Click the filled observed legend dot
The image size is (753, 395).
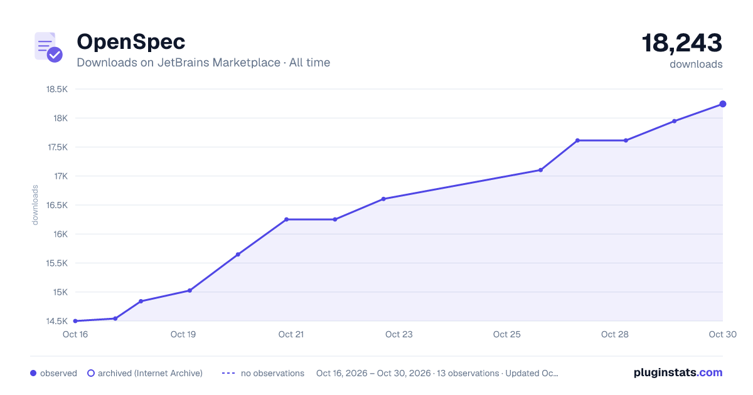(33, 373)
